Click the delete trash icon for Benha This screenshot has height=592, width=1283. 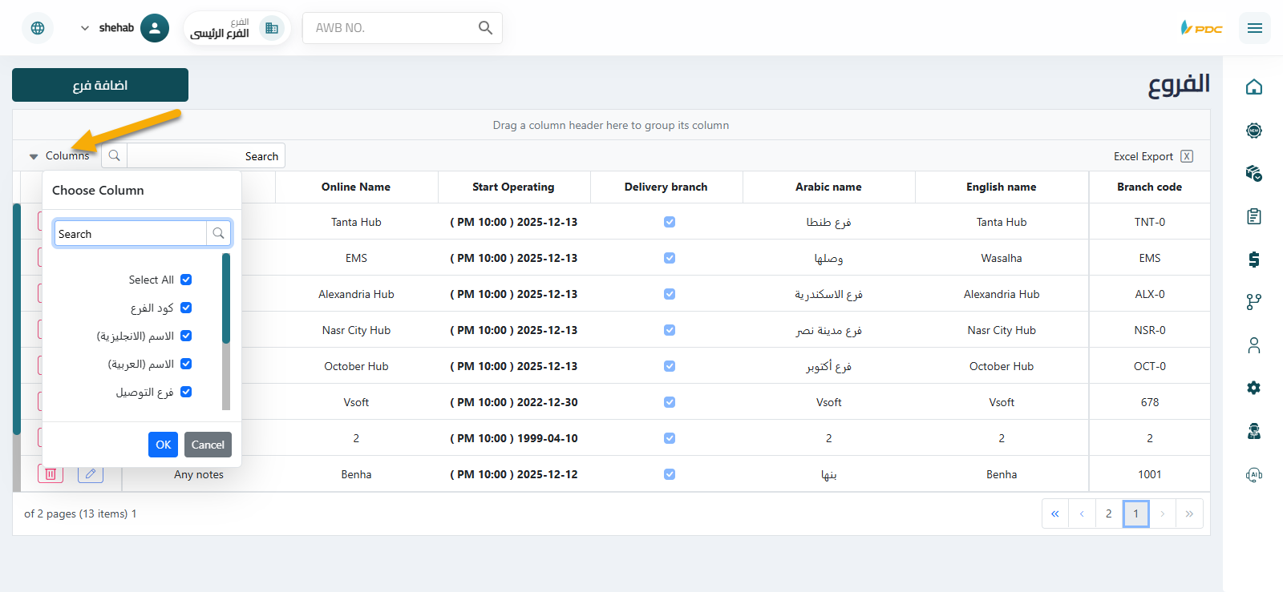click(51, 474)
